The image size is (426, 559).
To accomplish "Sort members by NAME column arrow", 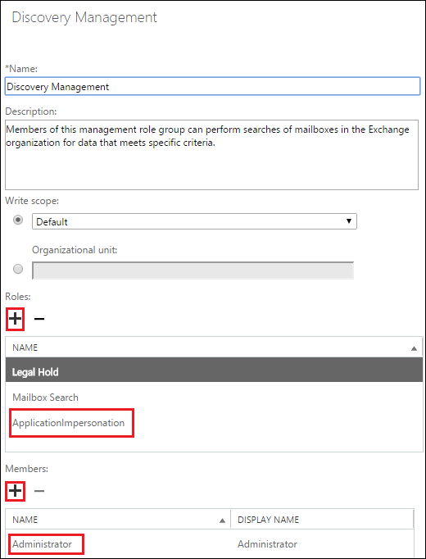I will 223,520.
